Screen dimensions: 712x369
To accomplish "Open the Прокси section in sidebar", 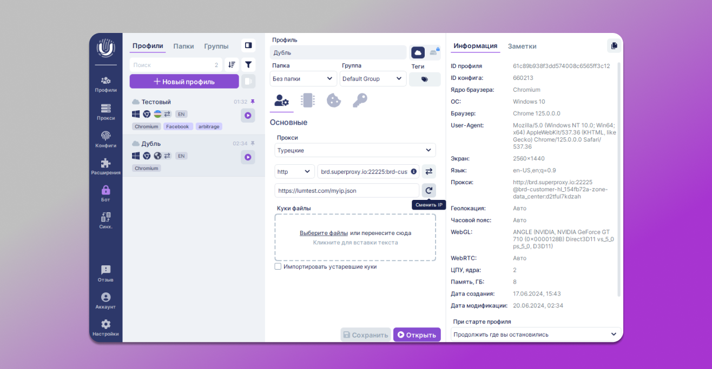I will click(x=106, y=112).
